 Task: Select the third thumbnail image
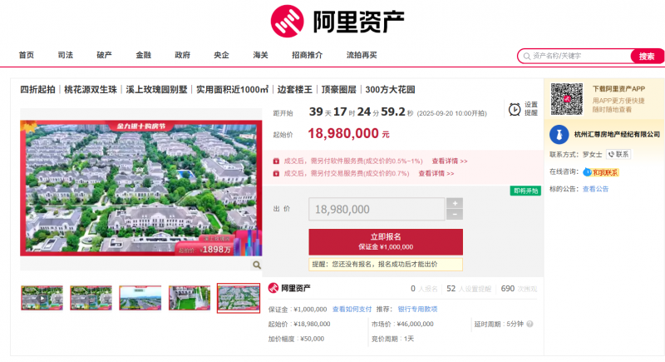140,298
